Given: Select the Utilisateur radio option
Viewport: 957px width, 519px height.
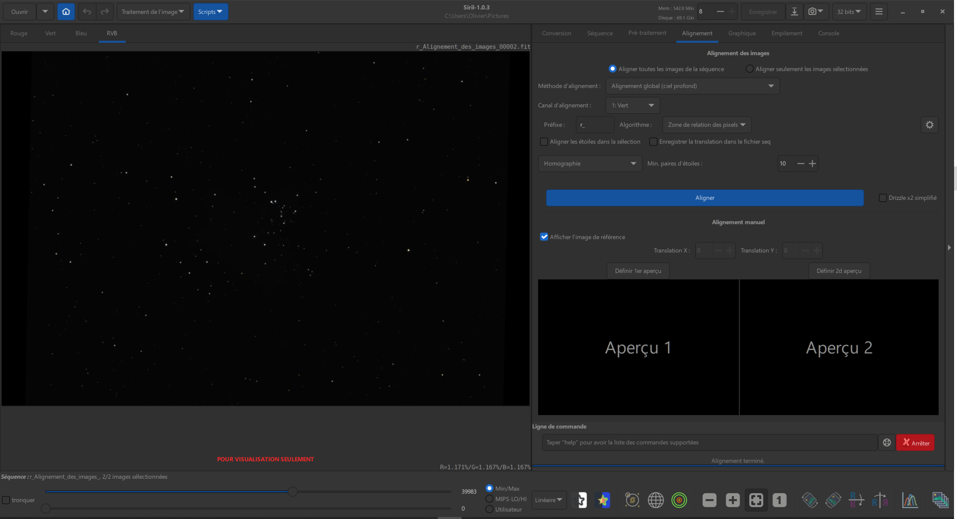Looking at the screenshot, I should click(503, 509).
